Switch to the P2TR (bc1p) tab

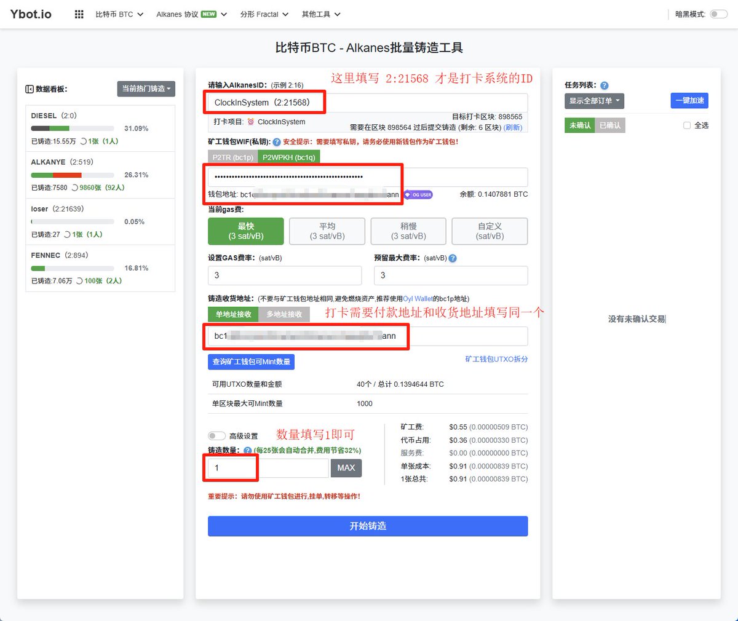[x=233, y=157]
